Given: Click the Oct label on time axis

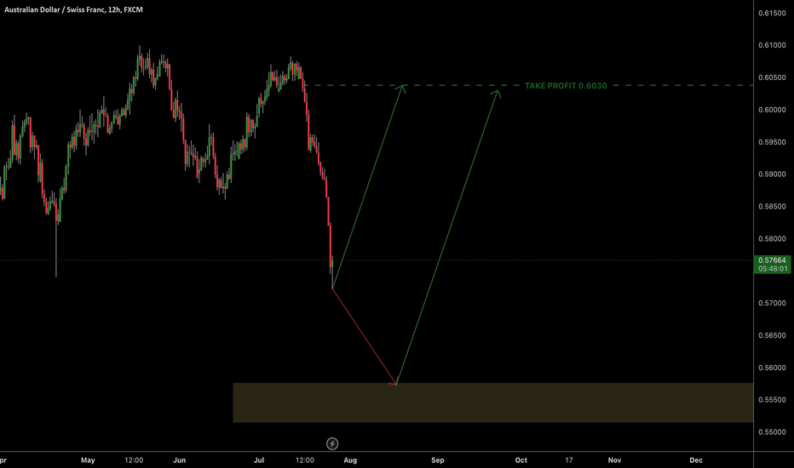Looking at the screenshot, I should [521, 459].
